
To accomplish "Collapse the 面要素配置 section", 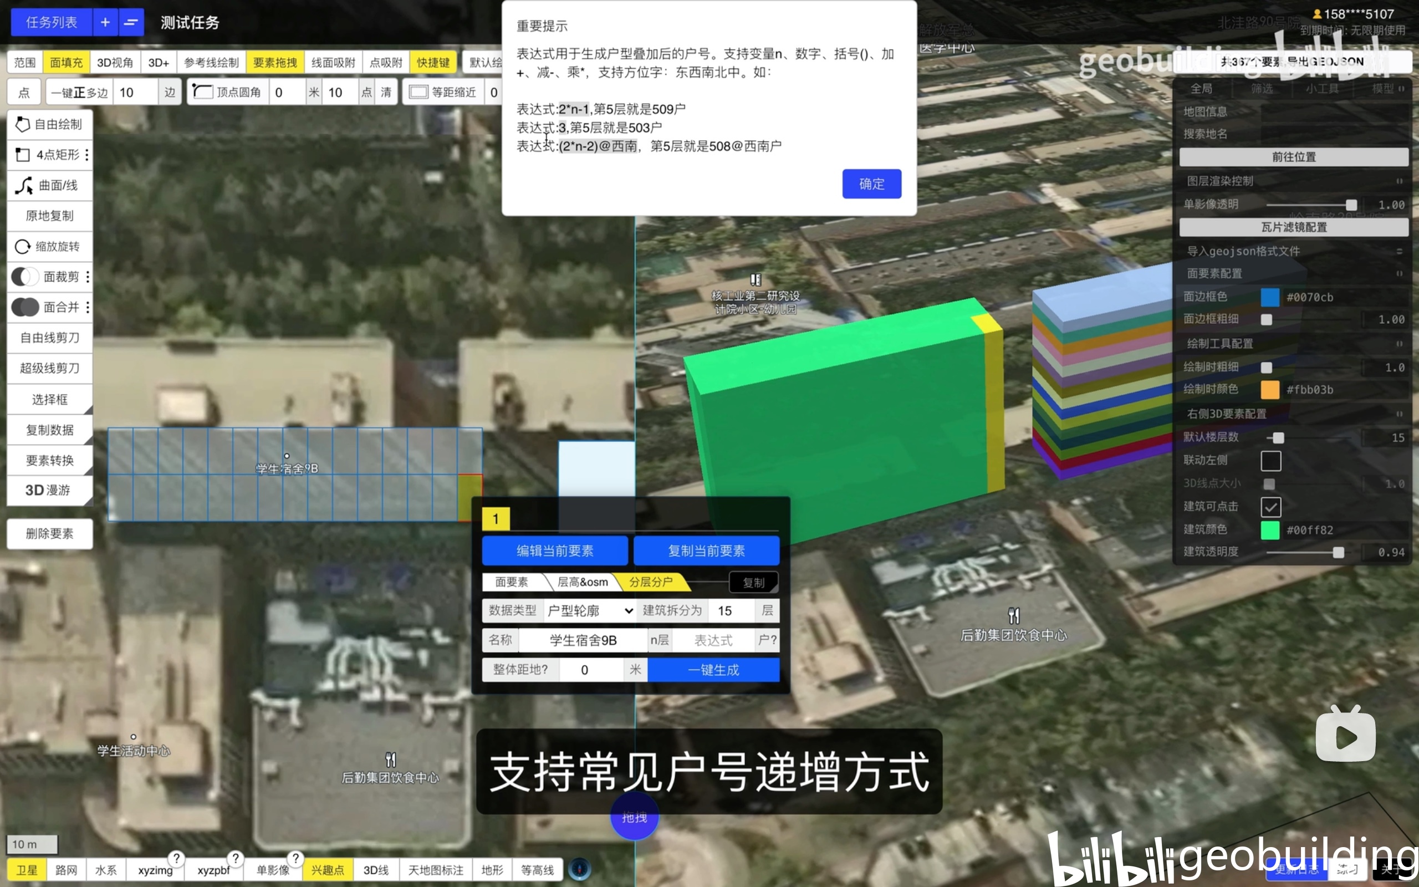I will (1399, 273).
